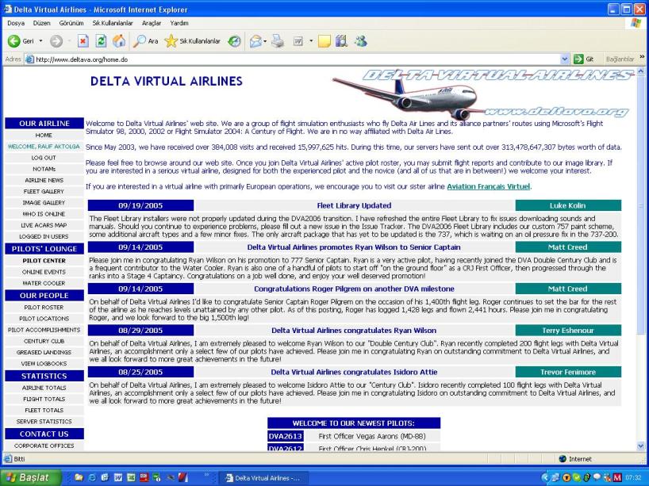Click the page scrollbar down arrow
649x486 pixels.
click(x=641, y=446)
